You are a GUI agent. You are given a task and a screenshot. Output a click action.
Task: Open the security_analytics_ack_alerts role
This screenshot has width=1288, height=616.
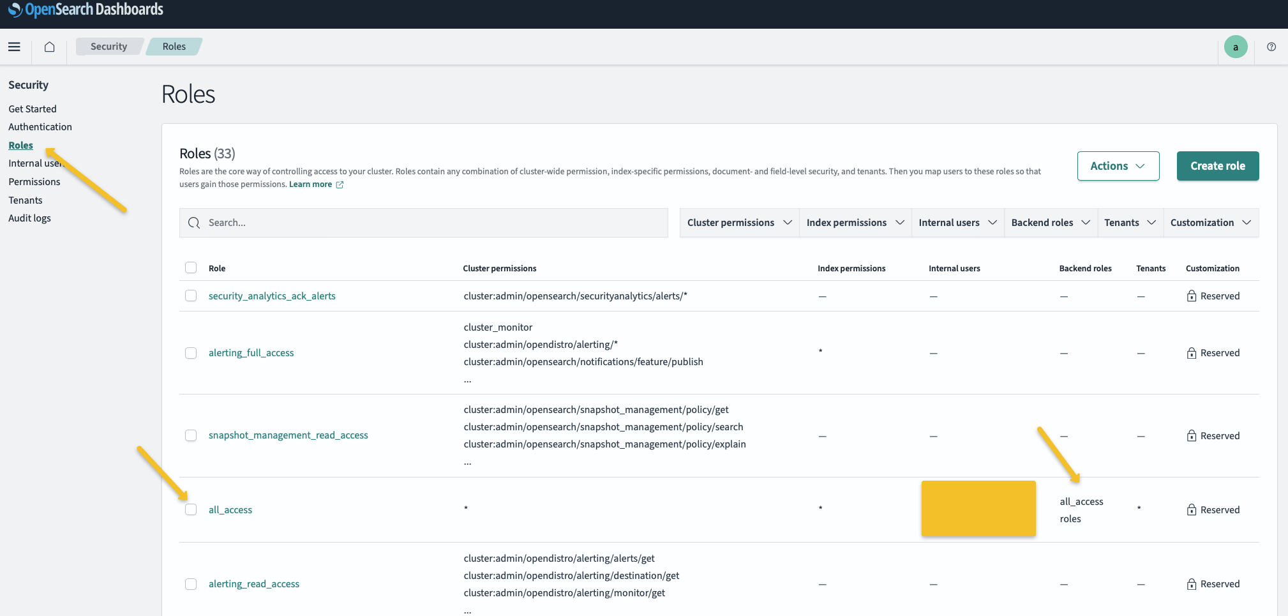[x=272, y=296]
